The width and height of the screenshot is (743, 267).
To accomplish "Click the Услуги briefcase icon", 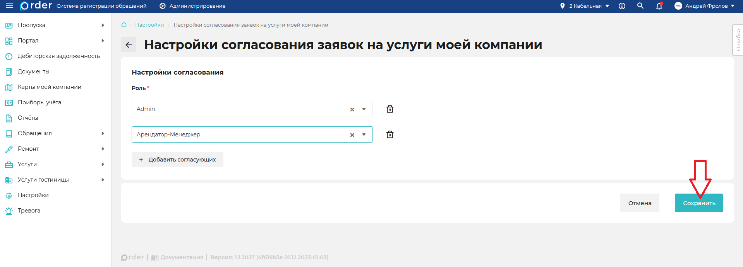I will pyautogui.click(x=9, y=165).
